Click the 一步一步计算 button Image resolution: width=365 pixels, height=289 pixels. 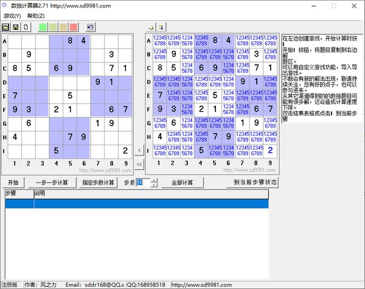pos(51,182)
